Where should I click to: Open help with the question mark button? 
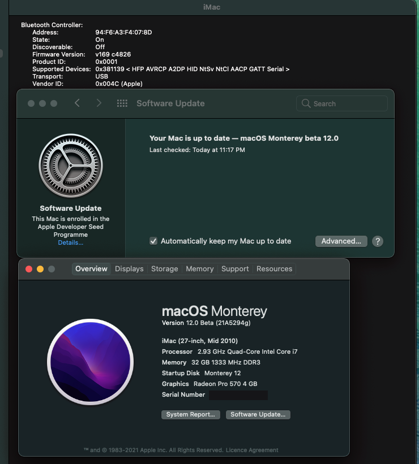coord(378,241)
